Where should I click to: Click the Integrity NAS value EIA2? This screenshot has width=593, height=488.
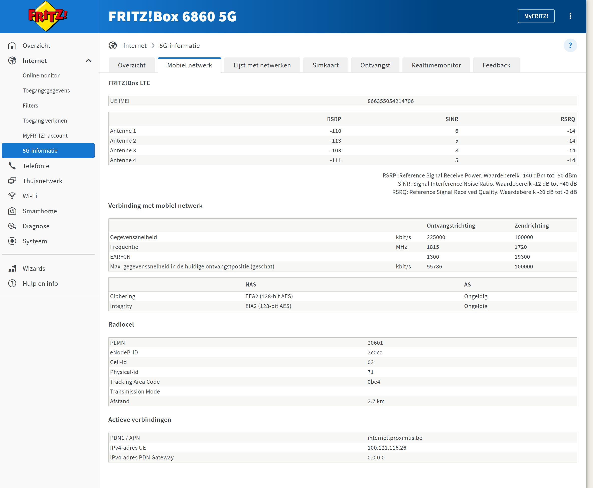click(x=268, y=306)
